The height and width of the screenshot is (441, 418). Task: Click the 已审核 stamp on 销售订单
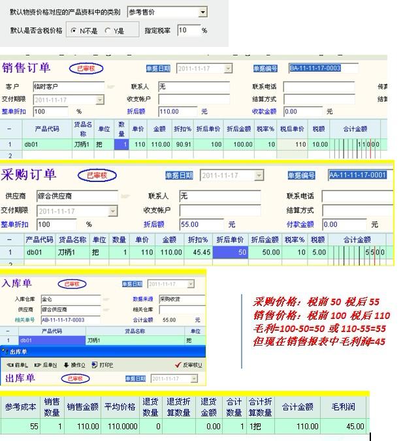pyautogui.click(x=86, y=68)
